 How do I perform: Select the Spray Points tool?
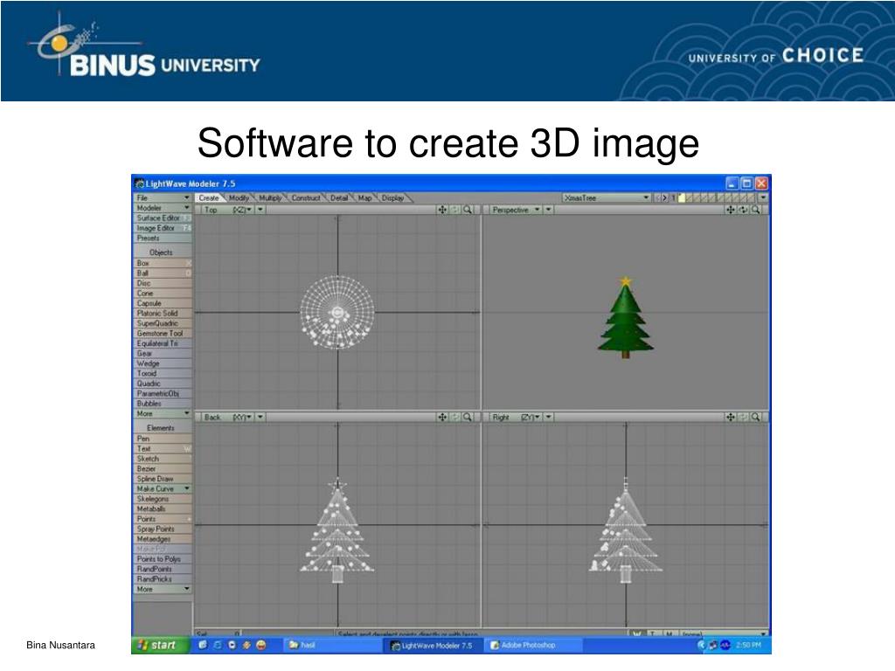pos(163,529)
